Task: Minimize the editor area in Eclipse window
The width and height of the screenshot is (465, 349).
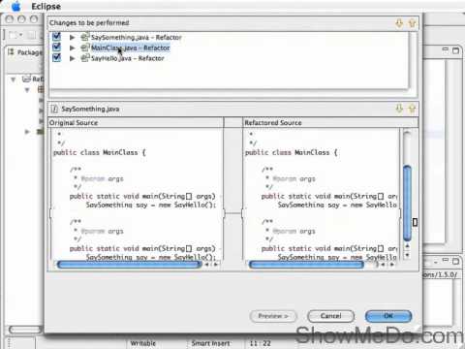Action: click(x=446, y=49)
